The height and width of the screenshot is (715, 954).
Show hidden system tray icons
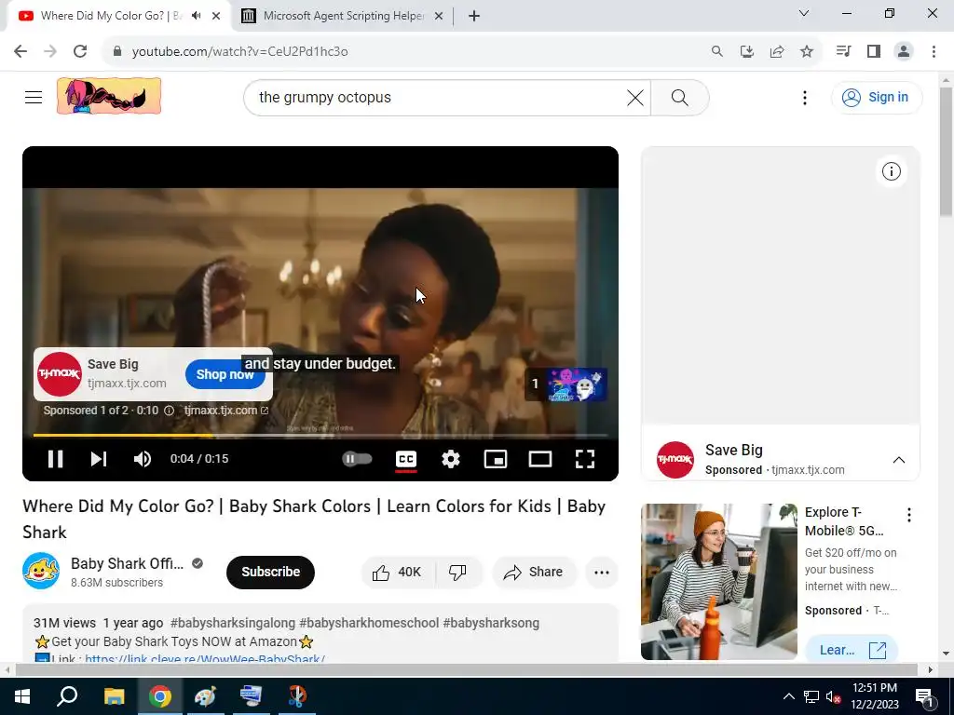[788, 696]
